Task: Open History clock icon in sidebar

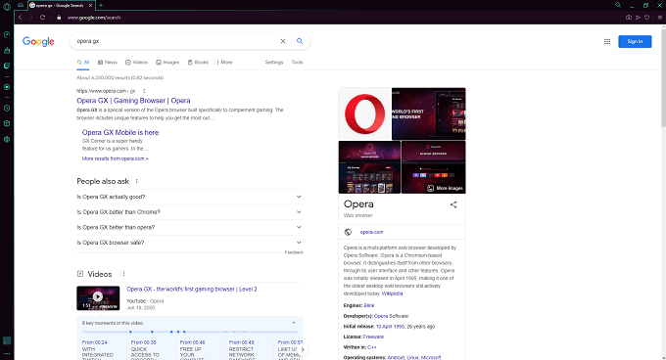Action: coord(7,109)
